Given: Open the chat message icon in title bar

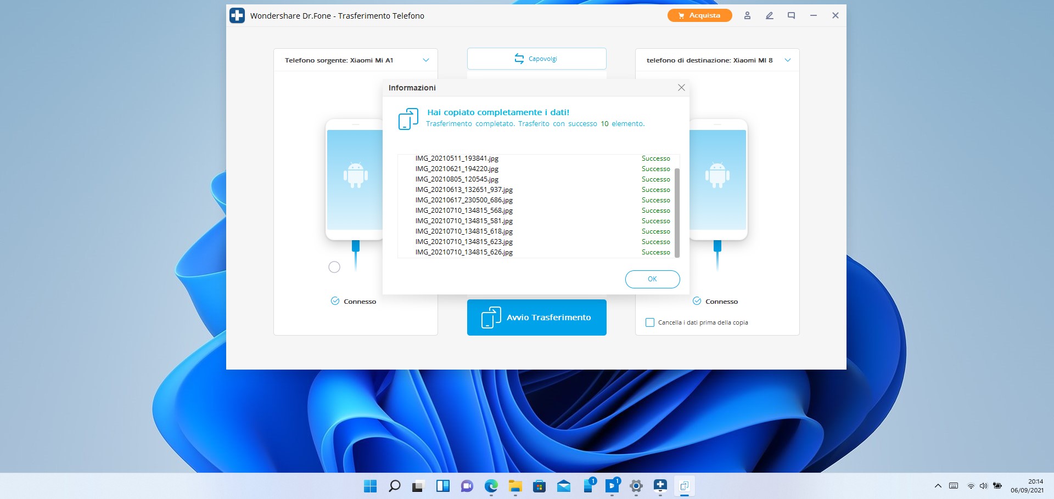Looking at the screenshot, I should tap(791, 15).
